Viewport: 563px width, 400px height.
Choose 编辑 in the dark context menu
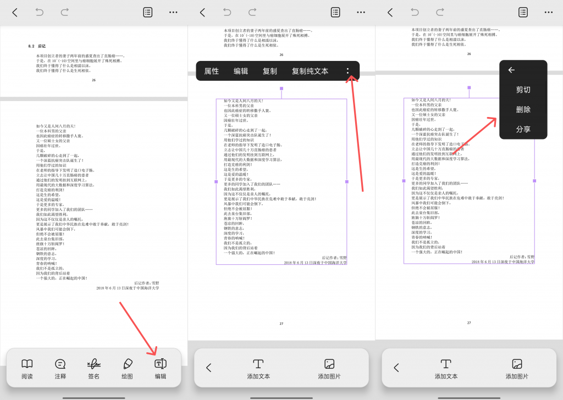[241, 71]
